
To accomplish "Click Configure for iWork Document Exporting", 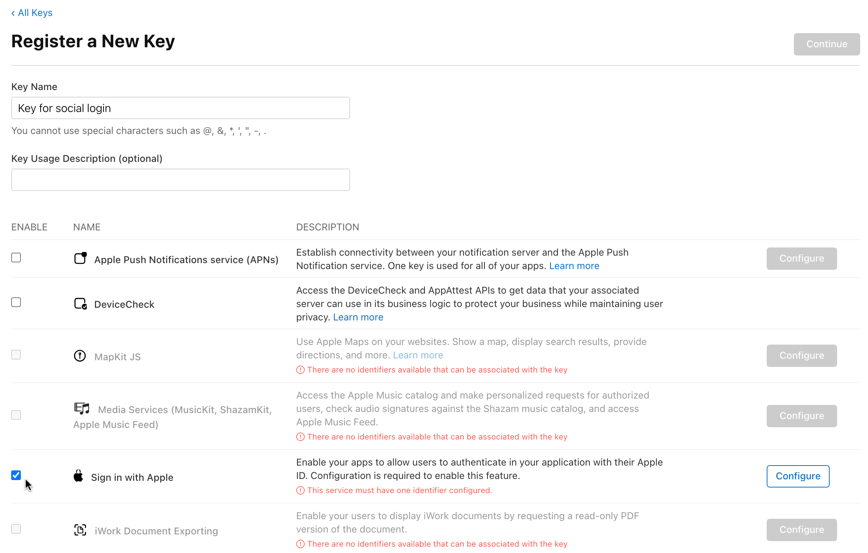I will pyautogui.click(x=802, y=530).
